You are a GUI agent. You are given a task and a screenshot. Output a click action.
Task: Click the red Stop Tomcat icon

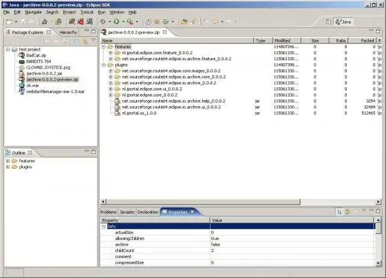[81, 22]
